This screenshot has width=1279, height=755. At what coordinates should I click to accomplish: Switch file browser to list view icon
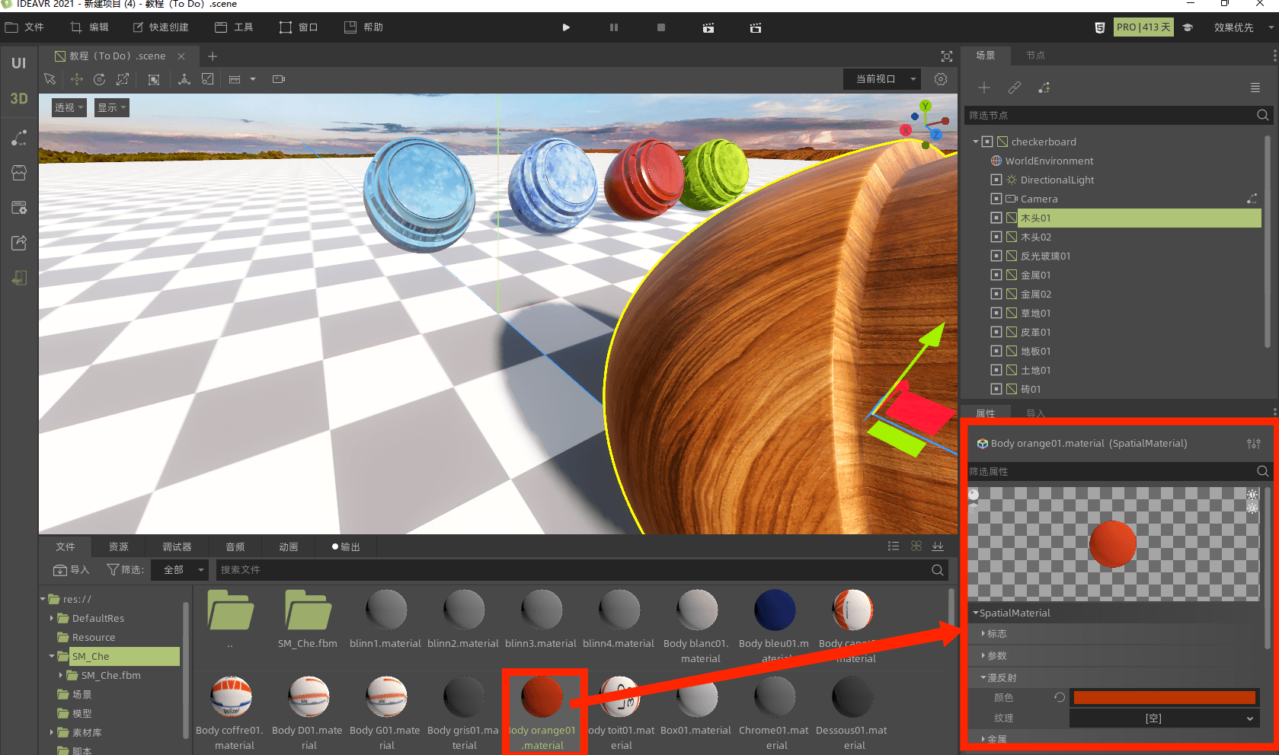tap(894, 546)
